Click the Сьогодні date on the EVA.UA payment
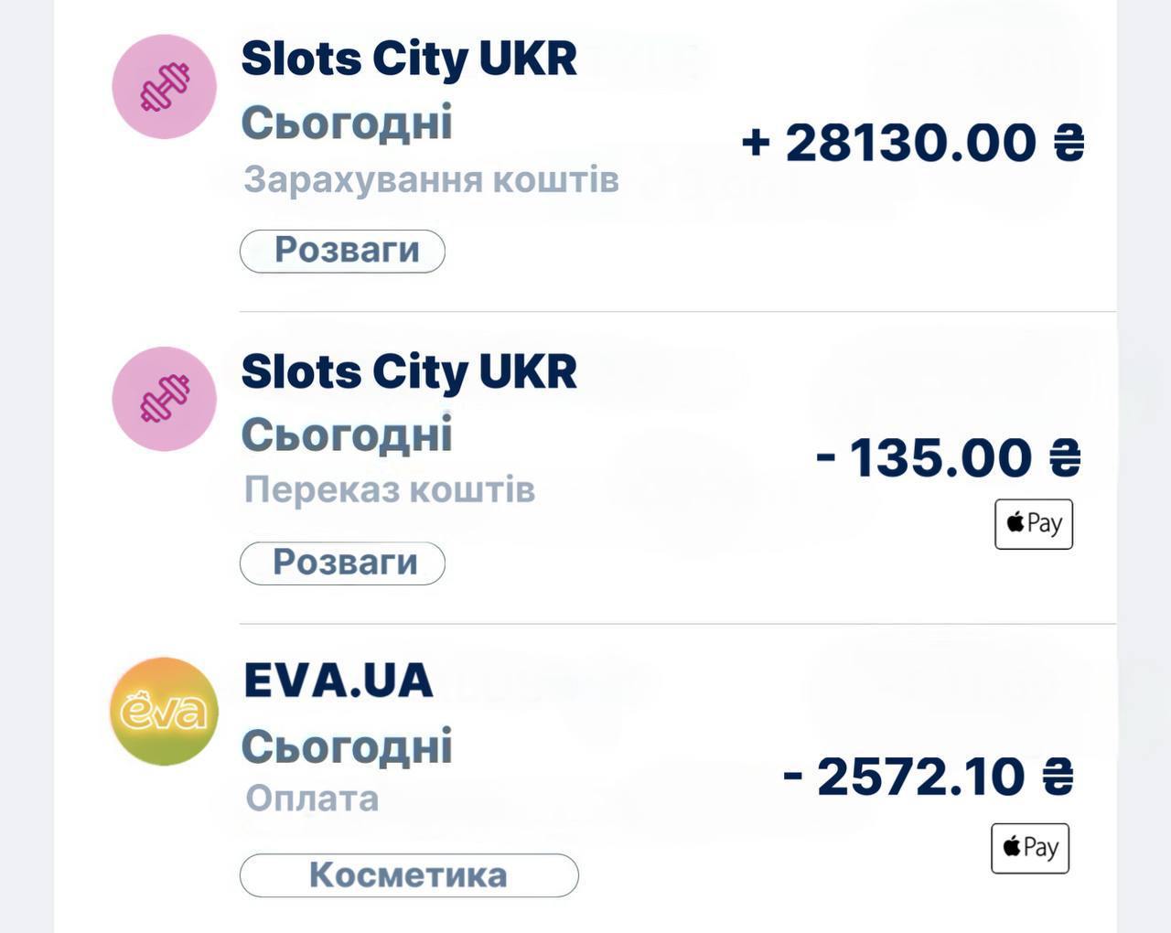Image resolution: width=1171 pixels, height=933 pixels. [347, 746]
